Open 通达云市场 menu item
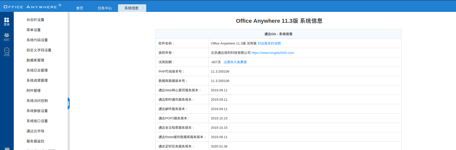The image size is (456, 150). click(x=35, y=131)
